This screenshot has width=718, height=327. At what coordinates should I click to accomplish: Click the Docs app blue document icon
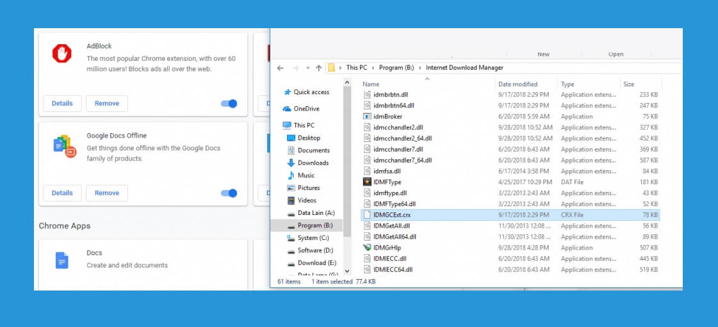pos(62,260)
